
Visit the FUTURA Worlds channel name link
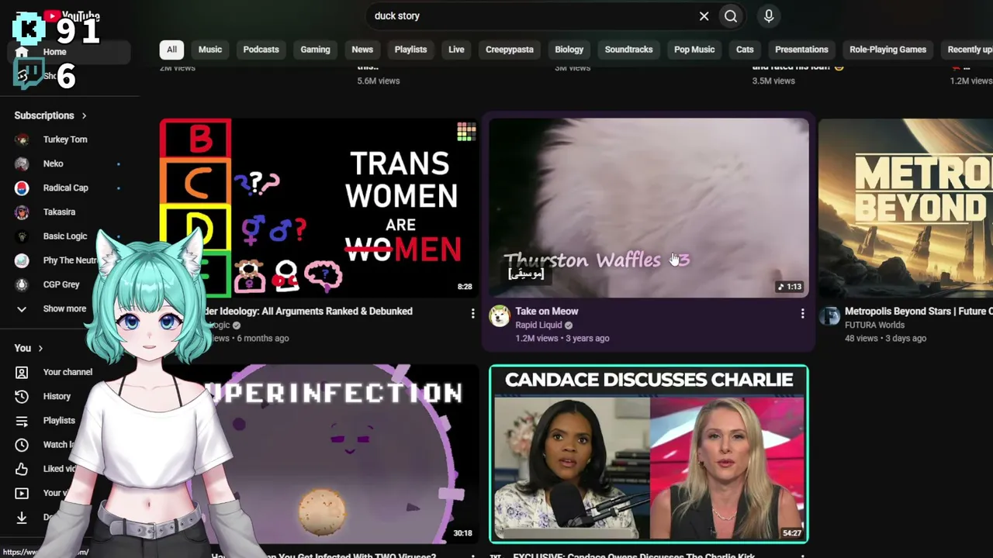coord(874,325)
